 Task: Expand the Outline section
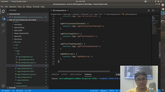pyautogui.click(x=28, y=88)
